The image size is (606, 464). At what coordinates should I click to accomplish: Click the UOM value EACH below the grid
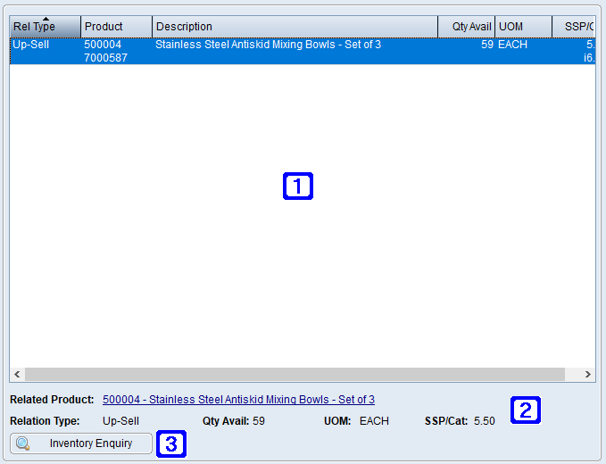(374, 421)
